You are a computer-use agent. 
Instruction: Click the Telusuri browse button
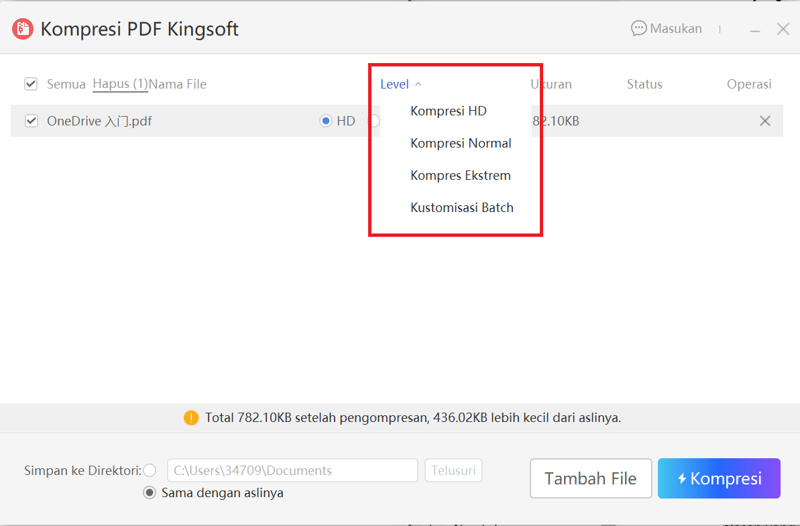click(453, 470)
